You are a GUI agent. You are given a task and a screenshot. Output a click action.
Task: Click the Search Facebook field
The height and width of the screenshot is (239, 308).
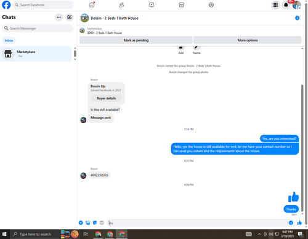pyautogui.click(x=43, y=5)
